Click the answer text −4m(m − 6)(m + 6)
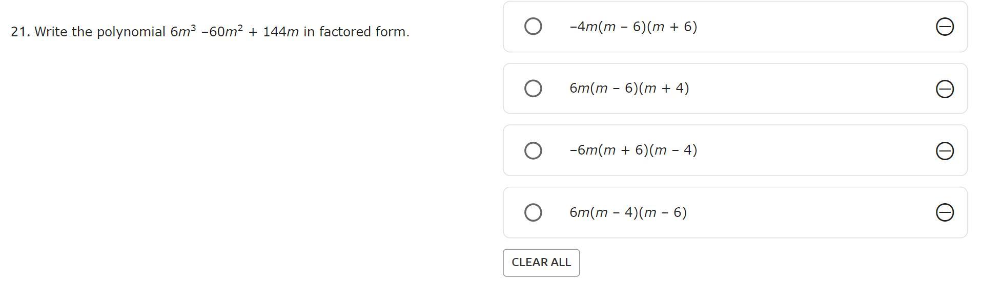The image size is (981, 283). [x=633, y=27]
